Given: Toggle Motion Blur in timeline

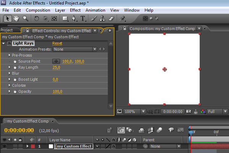Looking at the screenshot, I should [159, 130].
